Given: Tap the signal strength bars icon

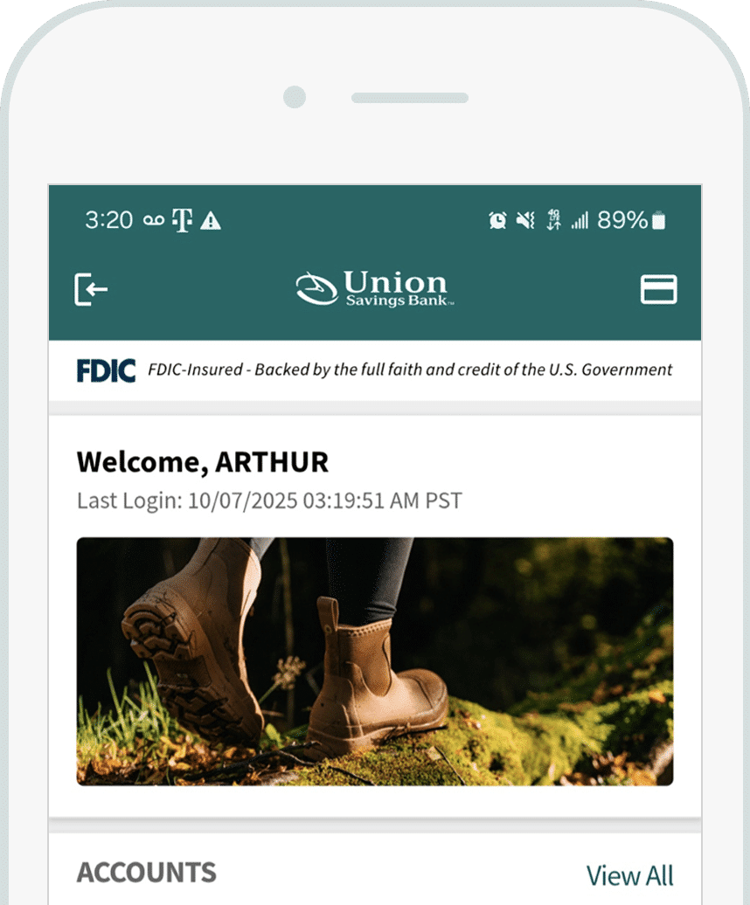Looking at the screenshot, I should 580,220.
